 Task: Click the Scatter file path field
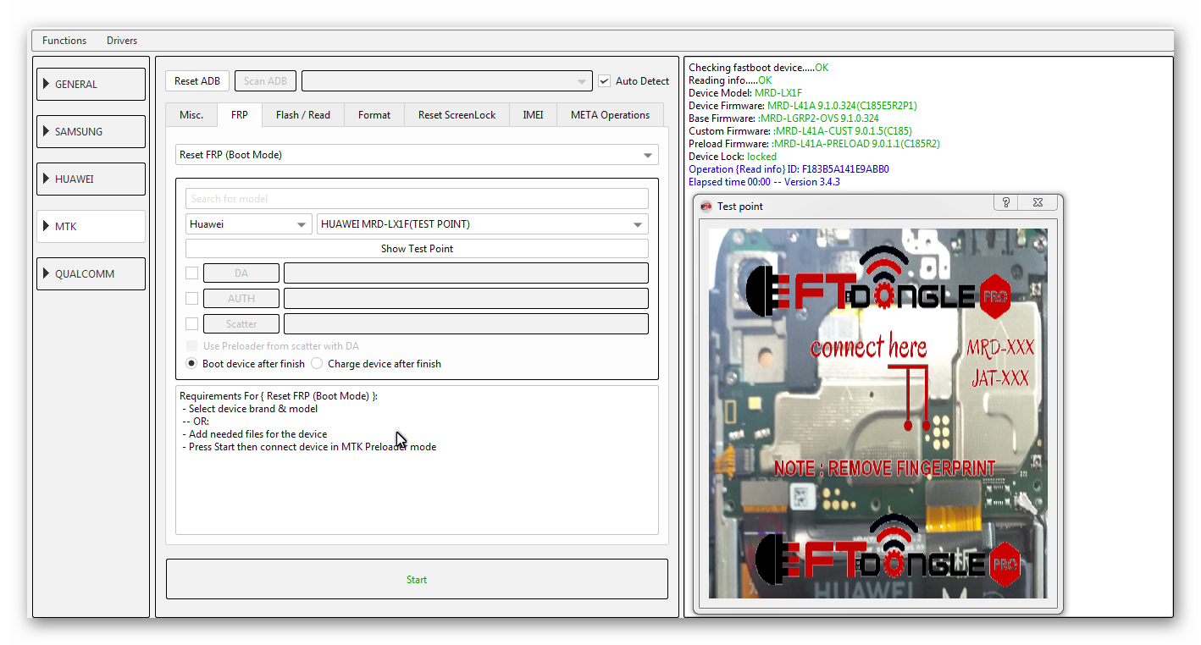[466, 324]
